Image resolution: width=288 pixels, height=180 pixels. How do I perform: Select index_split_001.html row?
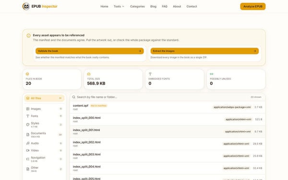[168, 132]
